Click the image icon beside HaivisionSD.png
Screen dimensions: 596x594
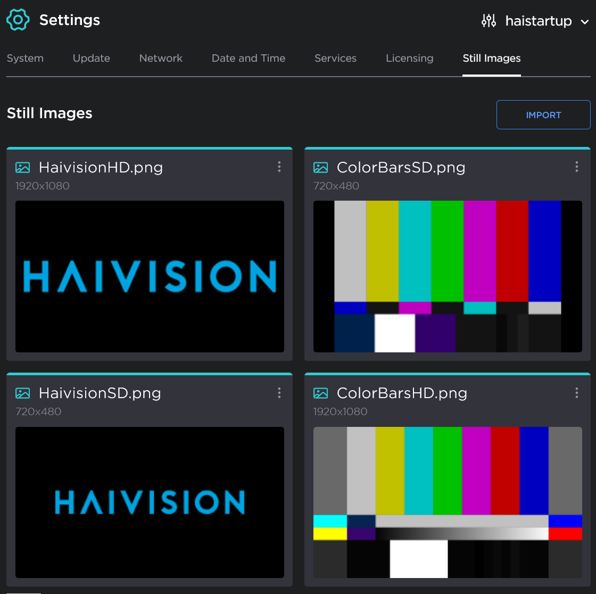[x=23, y=393]
